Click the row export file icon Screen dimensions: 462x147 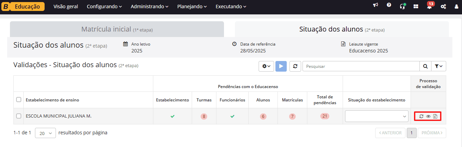coord(435,117)
